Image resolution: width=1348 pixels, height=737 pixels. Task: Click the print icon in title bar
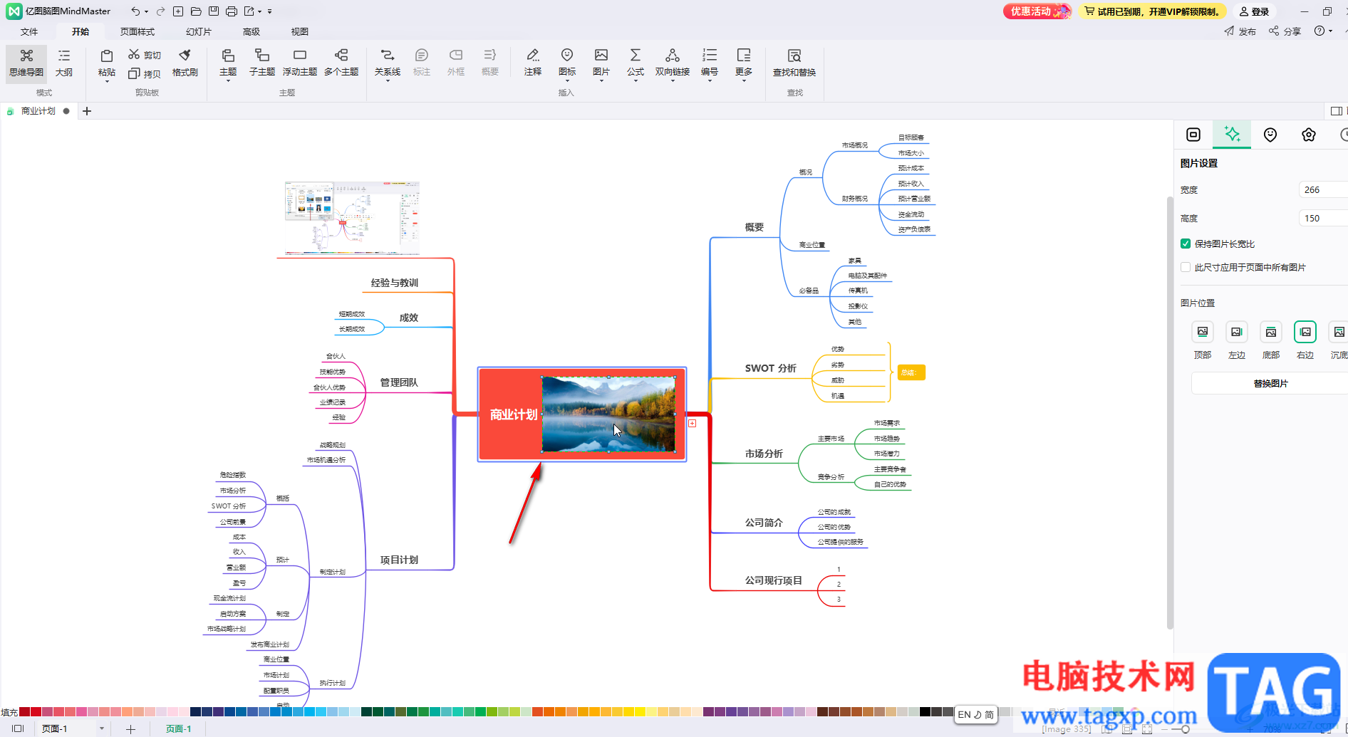click(x=232, y=11)
